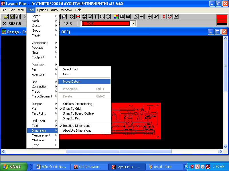Click the Query window toolbar icon
This screenshot has width=229, height=171.
(x=72, y=17)
